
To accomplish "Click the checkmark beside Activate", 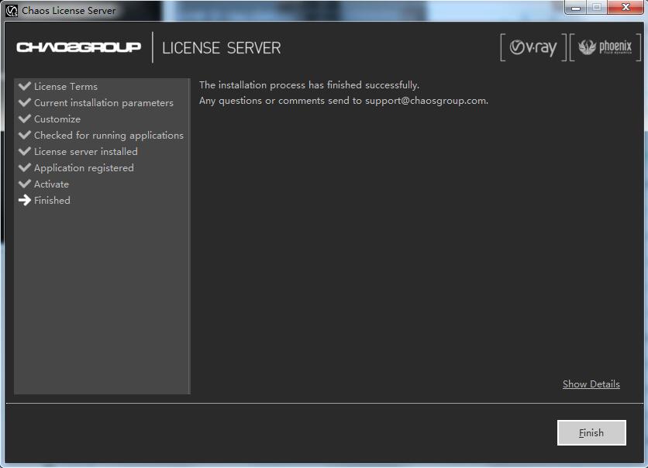I will click(25, 184).
